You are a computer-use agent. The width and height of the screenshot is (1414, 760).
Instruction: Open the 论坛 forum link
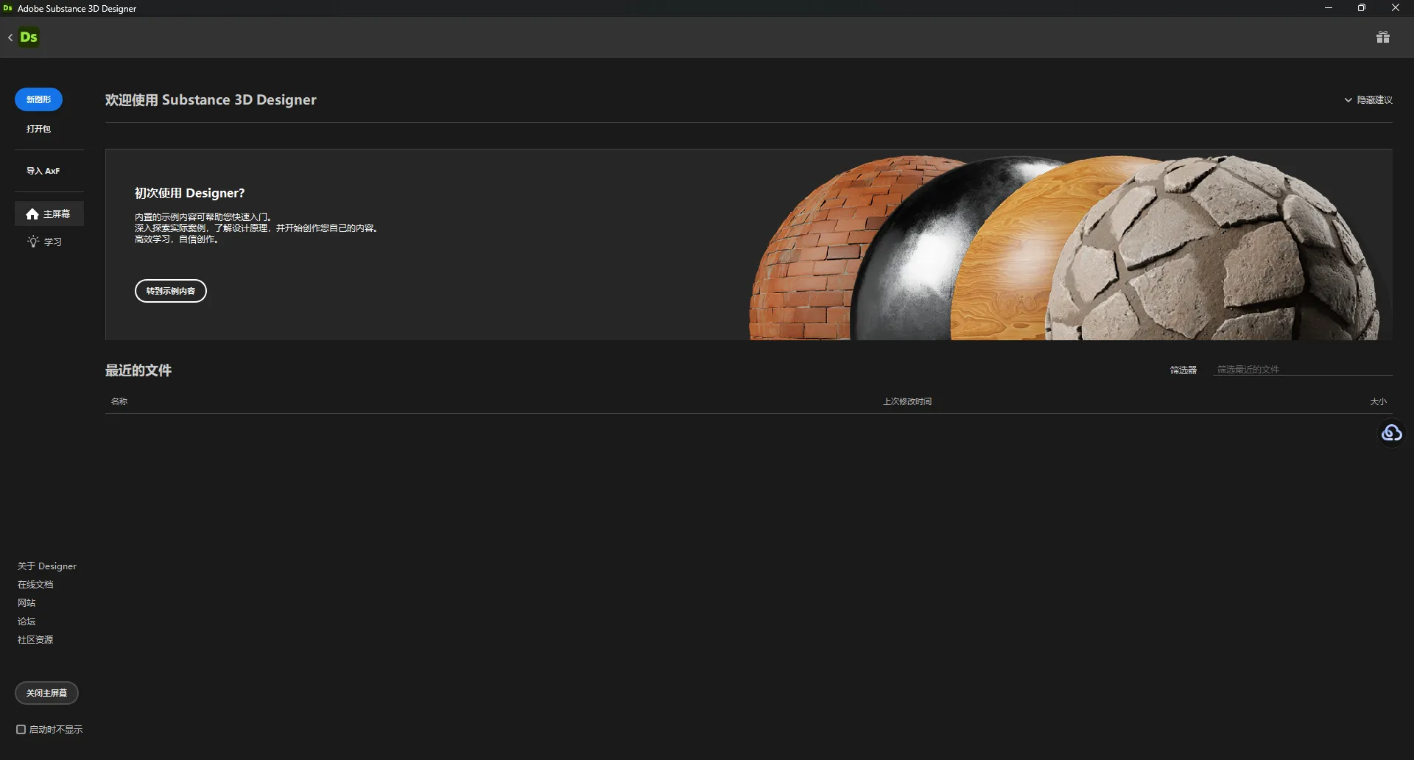27,622
